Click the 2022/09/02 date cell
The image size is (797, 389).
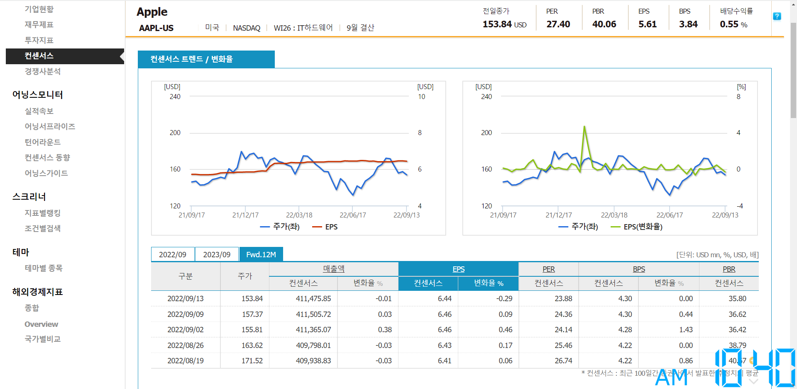[x=186, y=330]
